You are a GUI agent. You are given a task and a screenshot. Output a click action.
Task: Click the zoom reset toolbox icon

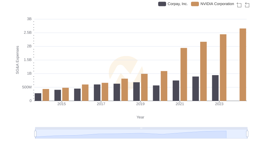click(x=247, y=5)
